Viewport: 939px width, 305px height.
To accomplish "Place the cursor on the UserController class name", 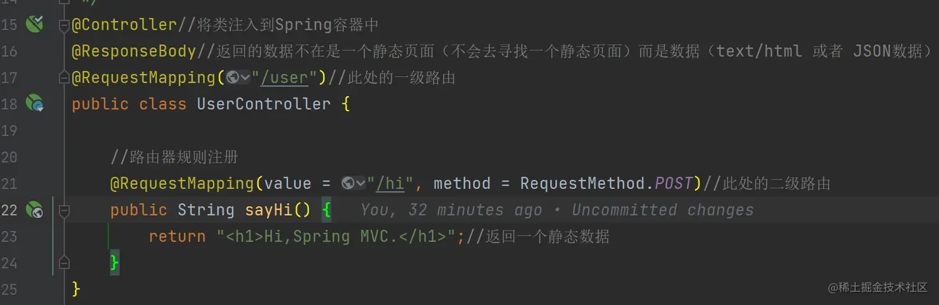I will coord(263,104).
